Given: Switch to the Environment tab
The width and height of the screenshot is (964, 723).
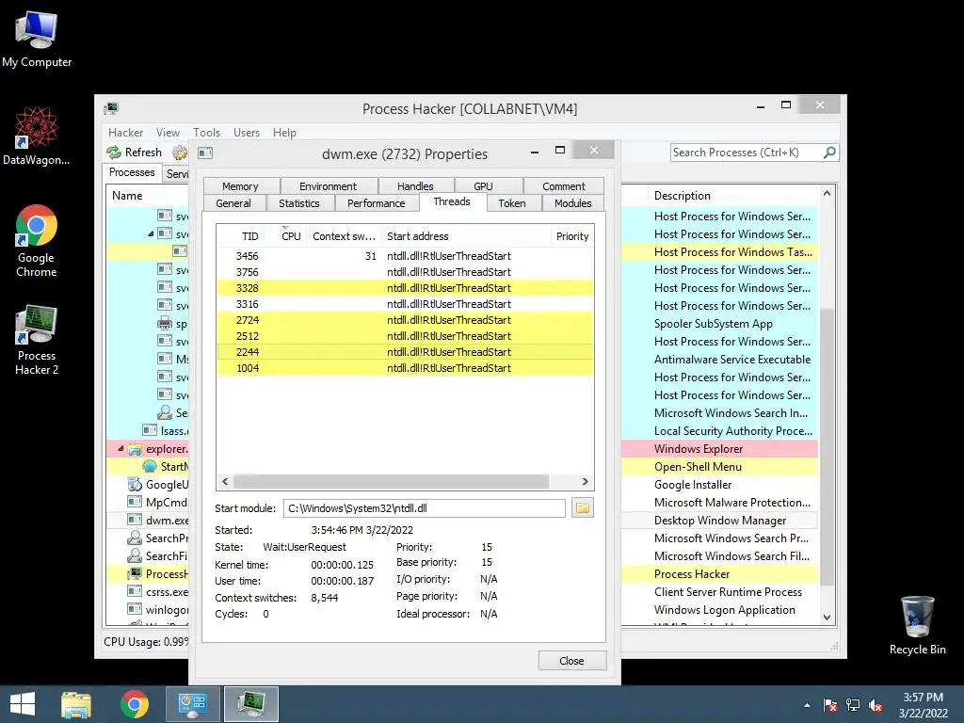Looking at the screenshot, I should click(x=329, y=186).
